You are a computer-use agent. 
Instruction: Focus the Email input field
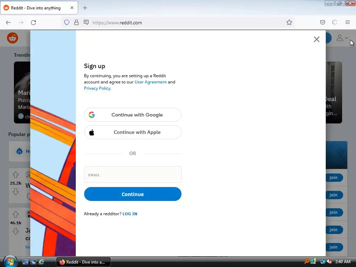coord(132,175)
